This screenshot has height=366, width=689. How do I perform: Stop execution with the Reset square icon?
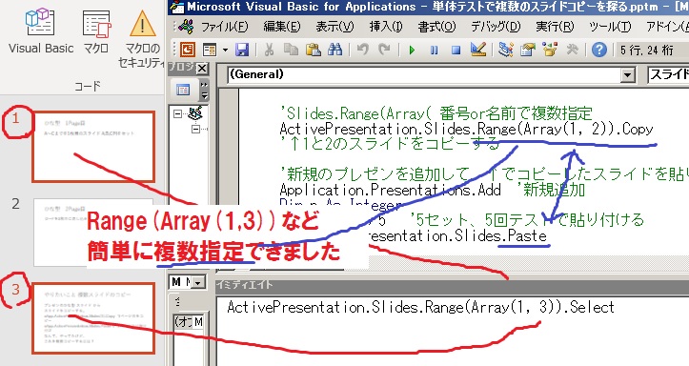[x=456, y=51]
